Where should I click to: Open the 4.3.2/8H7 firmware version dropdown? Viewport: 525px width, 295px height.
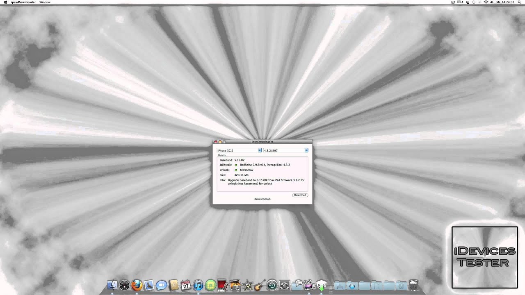point(285,150)
